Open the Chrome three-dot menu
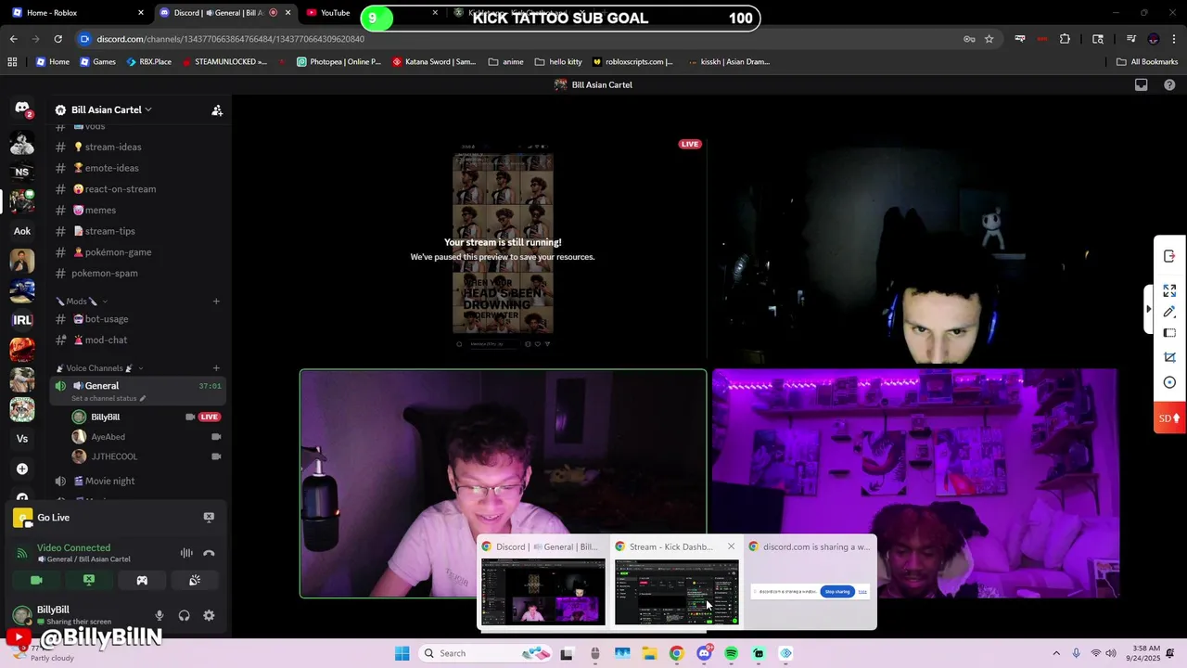The height and width of the screenshot is (668, 1187). pyautogui.click(x=1173, y=39)
